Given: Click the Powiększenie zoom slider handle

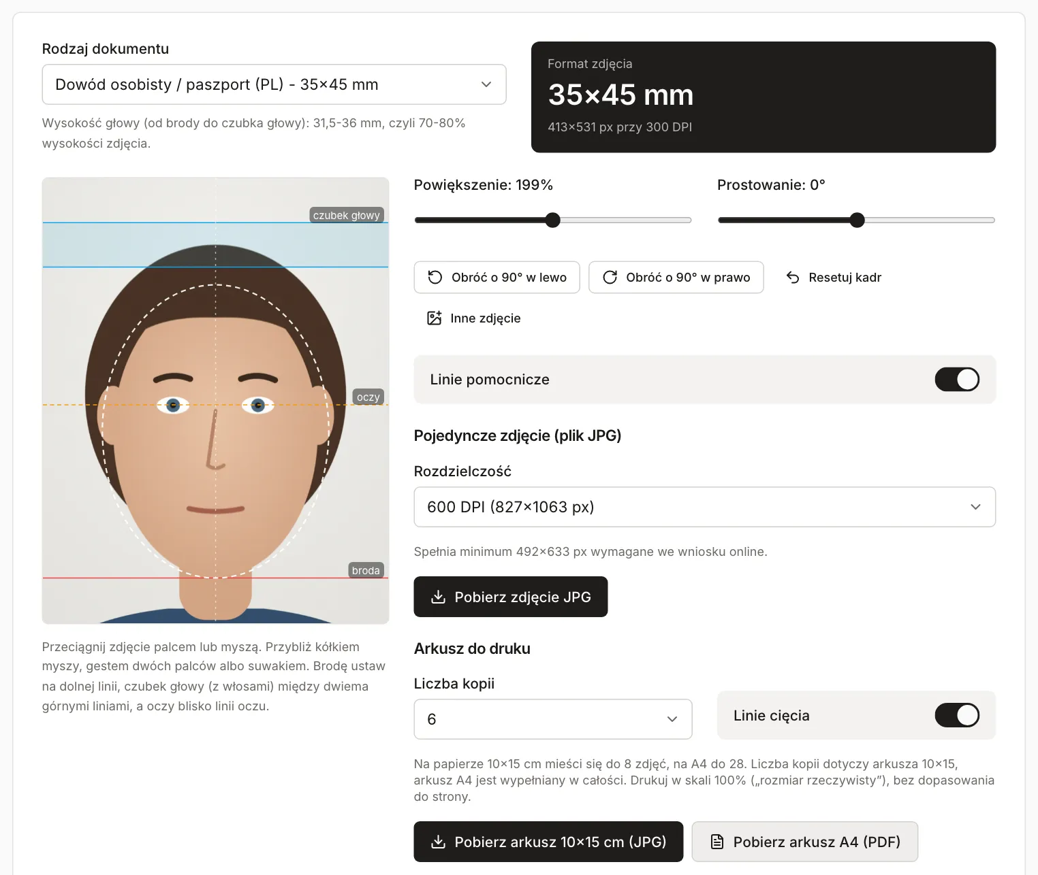Looking at the screenshot, I should (552, 220).
